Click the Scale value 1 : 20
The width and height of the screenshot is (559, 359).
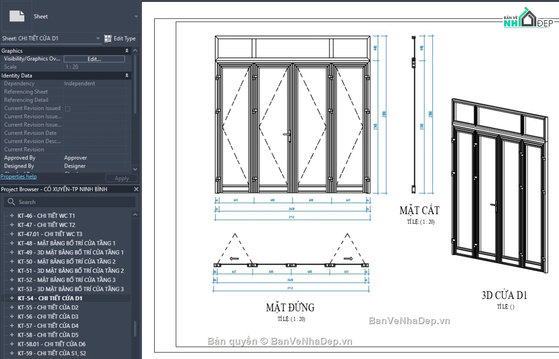click(x=72, y=67)
